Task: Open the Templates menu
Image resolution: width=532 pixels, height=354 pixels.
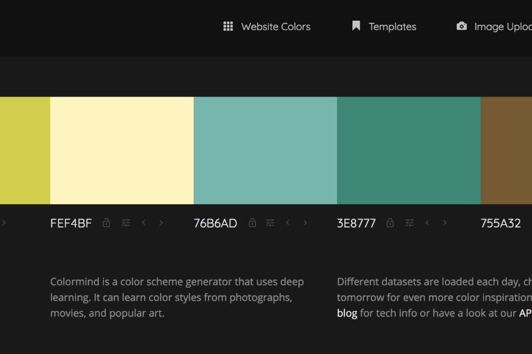Action: (x=384, y=27)
